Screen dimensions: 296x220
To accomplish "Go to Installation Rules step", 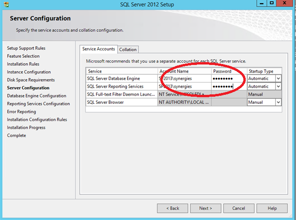I will coord(23,64).
